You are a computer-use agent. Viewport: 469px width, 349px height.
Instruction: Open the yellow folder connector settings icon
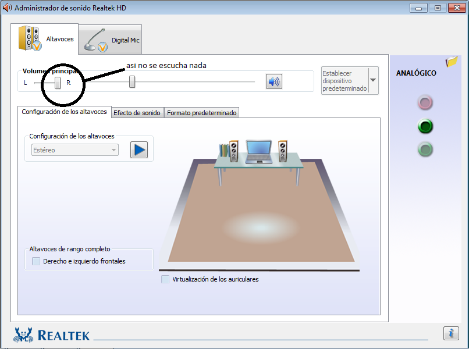[452, 62]
